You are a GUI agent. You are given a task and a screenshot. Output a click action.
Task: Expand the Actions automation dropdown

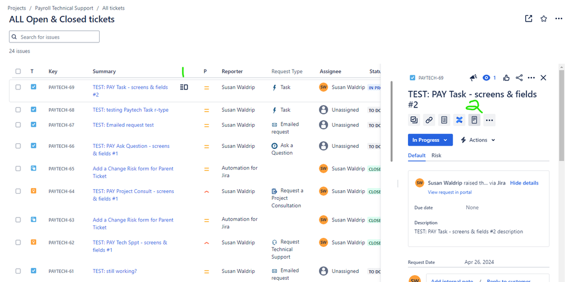tap(478, 140)
